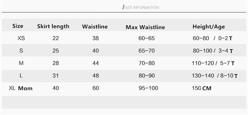248x115 pixels.
Task: Select the M size row label
Action: tap(21, 63)
